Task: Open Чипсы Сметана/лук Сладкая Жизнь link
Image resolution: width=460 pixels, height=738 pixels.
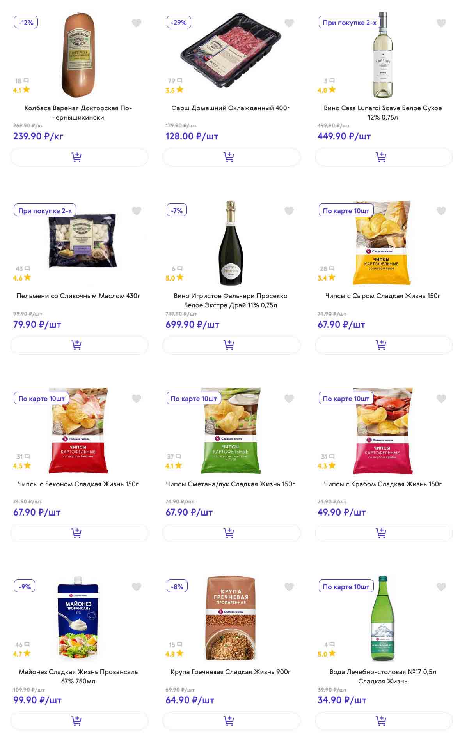Action: (231, 484)
